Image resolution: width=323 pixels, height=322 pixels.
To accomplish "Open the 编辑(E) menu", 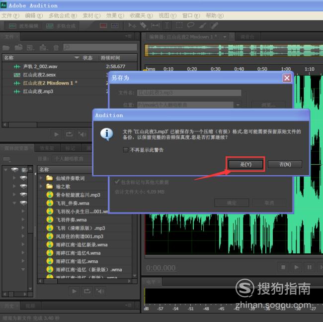I will [34, 15].
